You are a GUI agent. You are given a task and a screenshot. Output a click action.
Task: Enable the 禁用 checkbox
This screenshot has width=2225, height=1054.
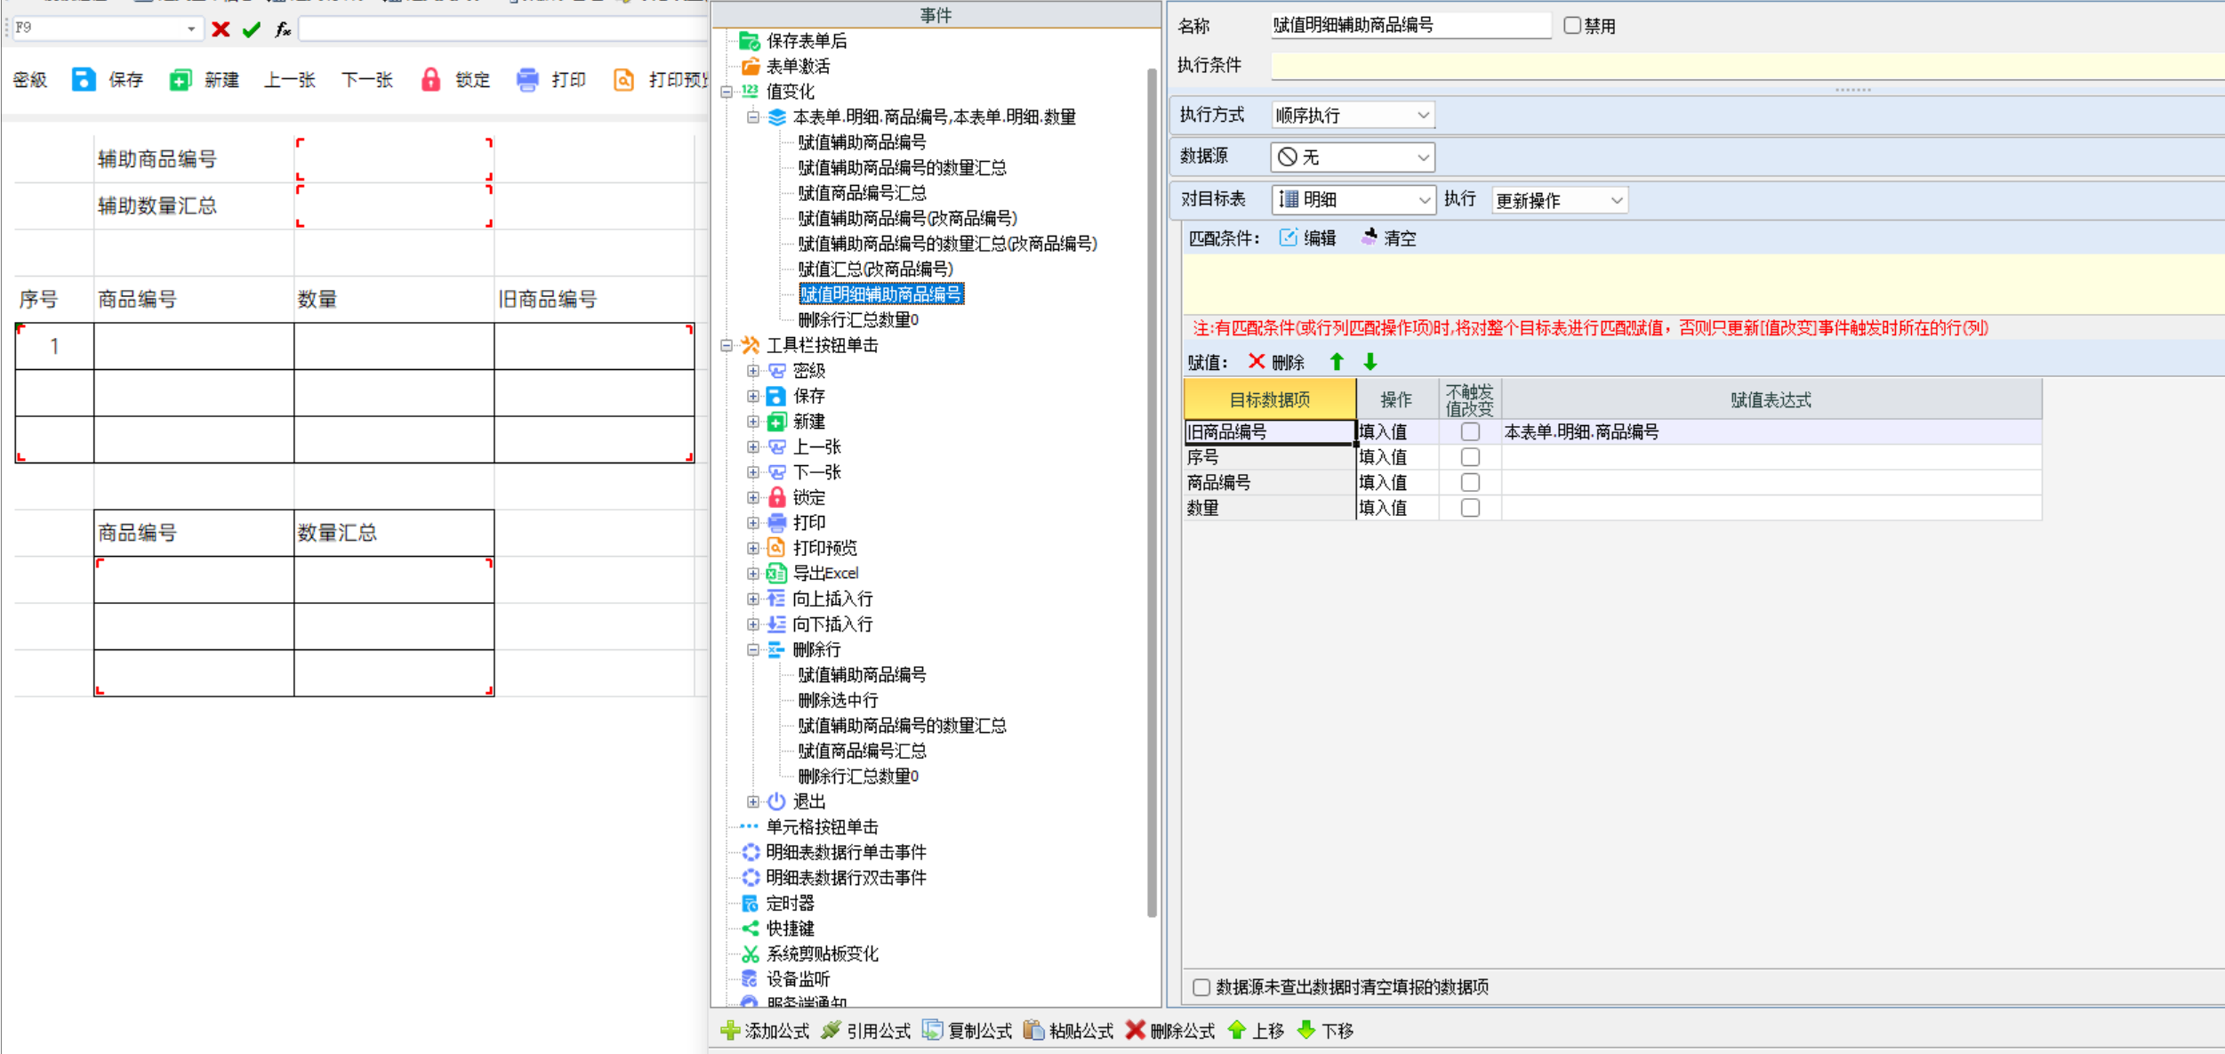pyautogui.click(x=1572, y=26)
